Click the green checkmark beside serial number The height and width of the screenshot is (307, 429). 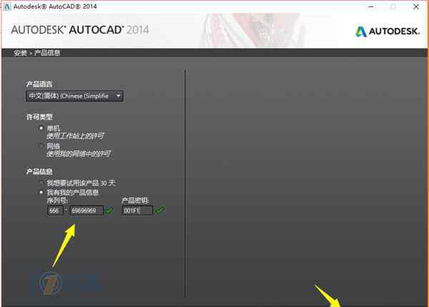tap(109, 211)
